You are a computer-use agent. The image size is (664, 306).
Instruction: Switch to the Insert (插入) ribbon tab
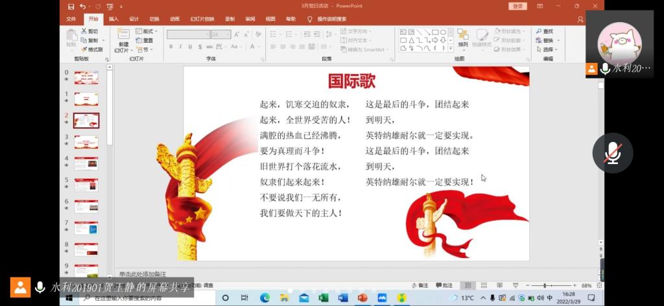tap(113, 19)
